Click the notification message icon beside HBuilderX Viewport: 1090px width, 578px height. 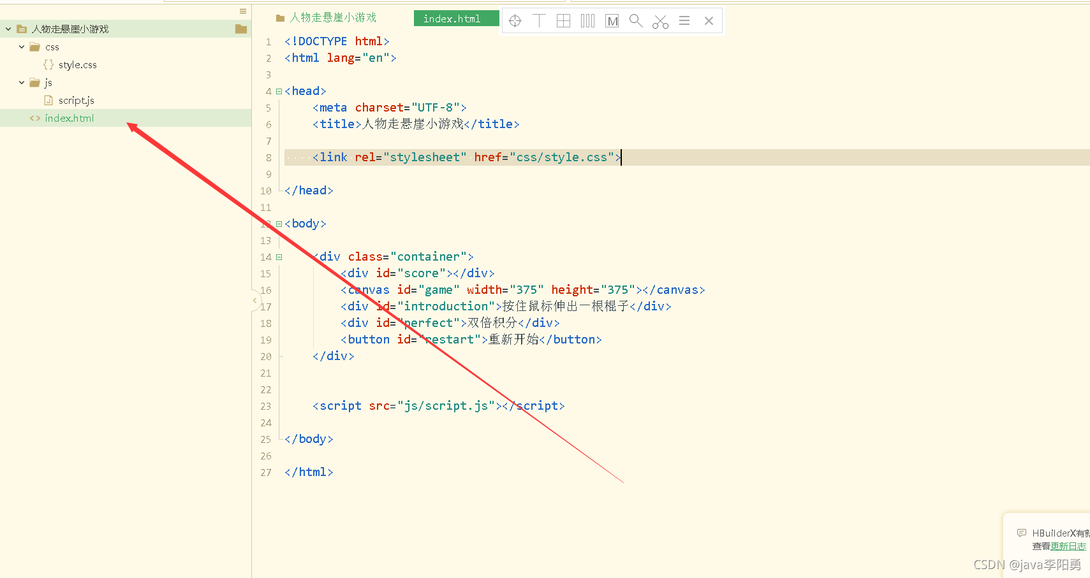[1022, 533]
